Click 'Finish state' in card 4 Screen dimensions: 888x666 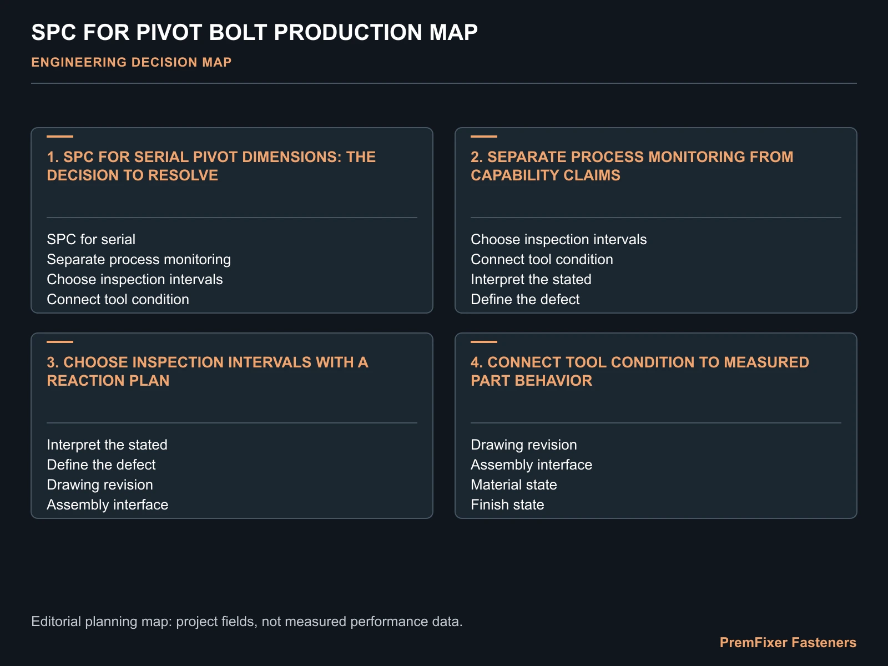point(508,504)
